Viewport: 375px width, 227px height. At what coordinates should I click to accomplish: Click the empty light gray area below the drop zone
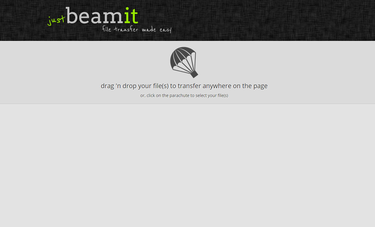point(187,166)
